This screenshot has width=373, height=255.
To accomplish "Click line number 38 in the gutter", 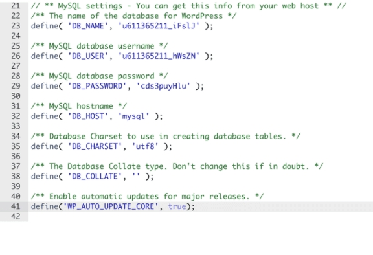I will pos(16,176).
